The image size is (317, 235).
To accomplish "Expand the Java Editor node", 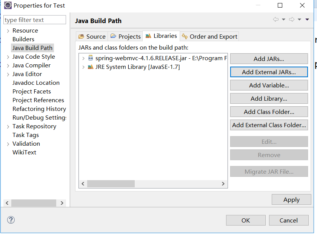I will tap(8, 75).
